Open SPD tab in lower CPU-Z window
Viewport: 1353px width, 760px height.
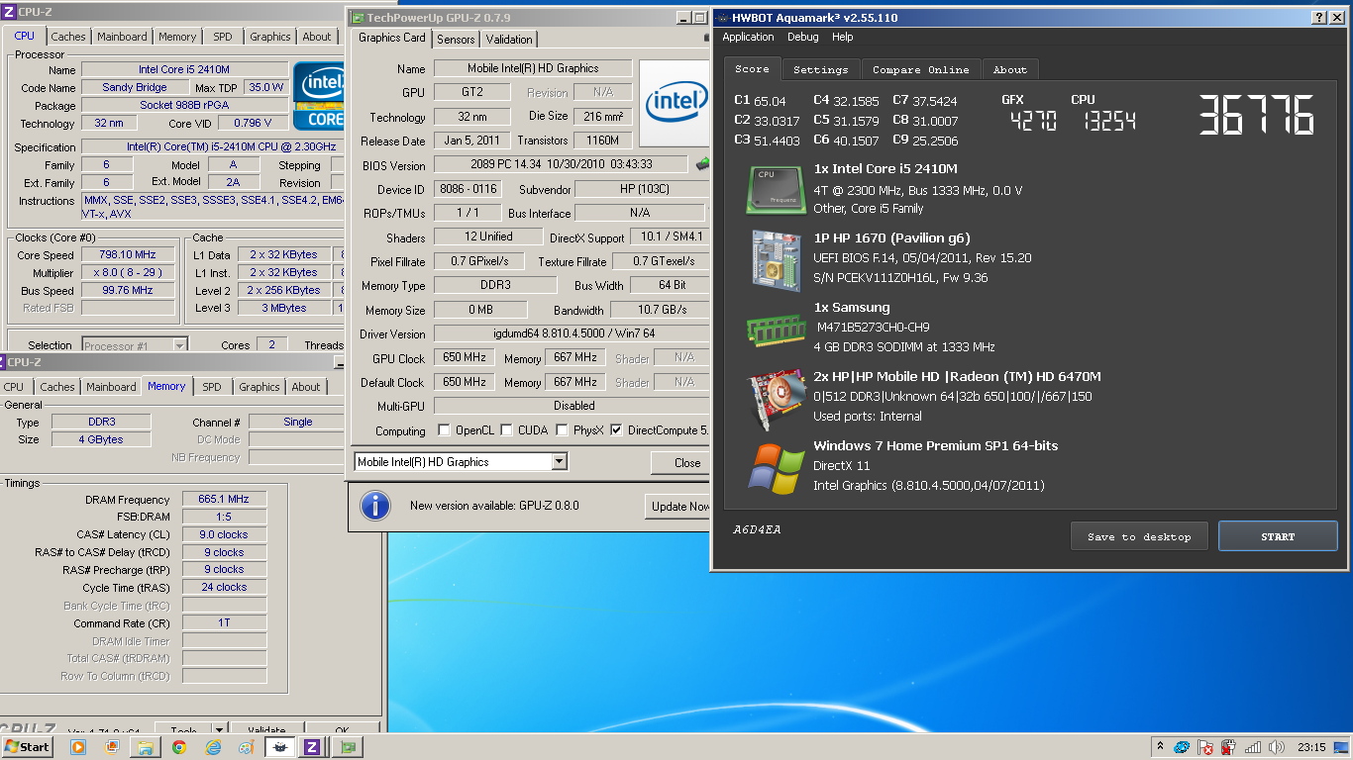(212, 387)
